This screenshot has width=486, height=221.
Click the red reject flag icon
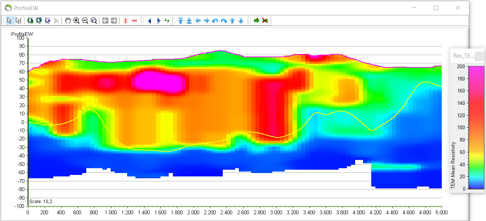(265, 21)
